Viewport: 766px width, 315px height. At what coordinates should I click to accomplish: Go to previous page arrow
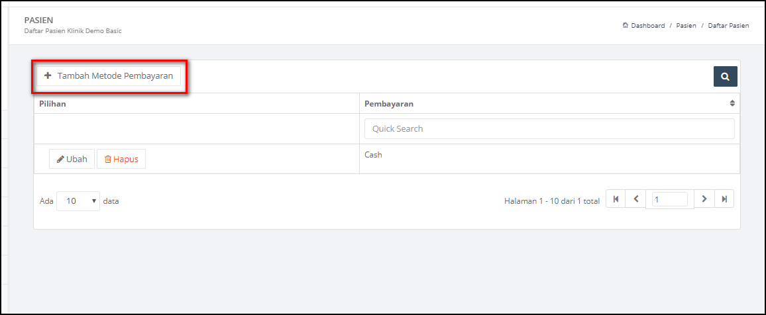pyautogui.click(x=636, y=199)
